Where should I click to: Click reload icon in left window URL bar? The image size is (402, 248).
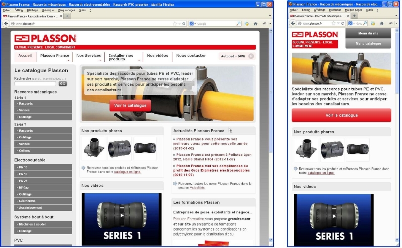[184, 23]
